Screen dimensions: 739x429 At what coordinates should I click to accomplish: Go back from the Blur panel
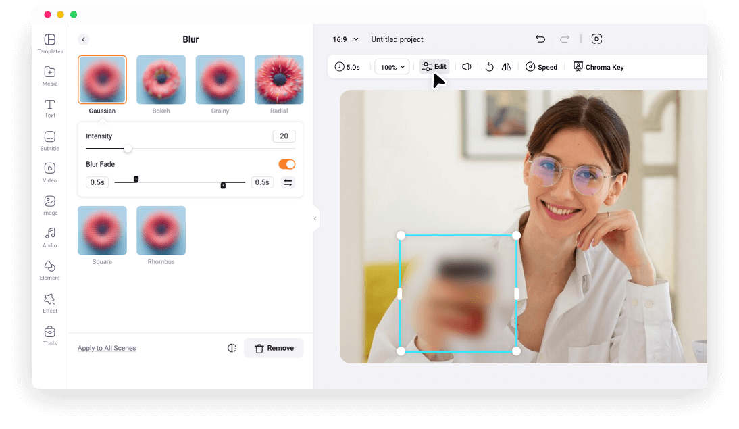point(83,40)
